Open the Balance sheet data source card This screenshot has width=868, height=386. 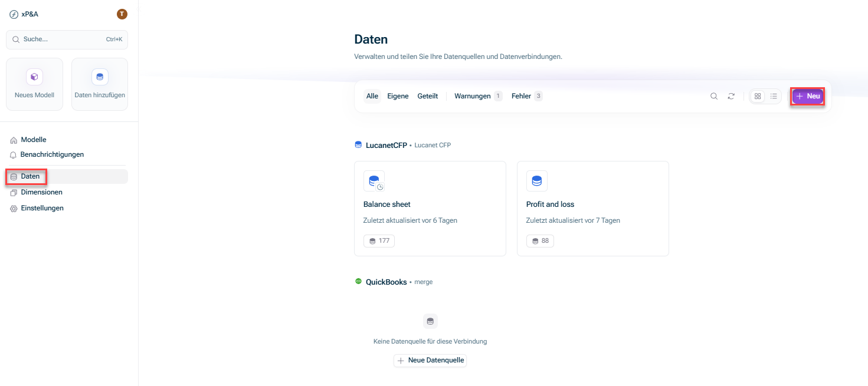(x=430, y=209)
